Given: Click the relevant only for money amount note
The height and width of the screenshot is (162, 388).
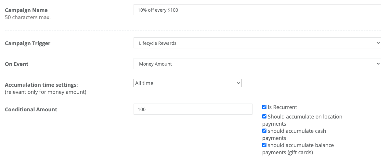Looking at the screenshot, I should click(45, 93).
